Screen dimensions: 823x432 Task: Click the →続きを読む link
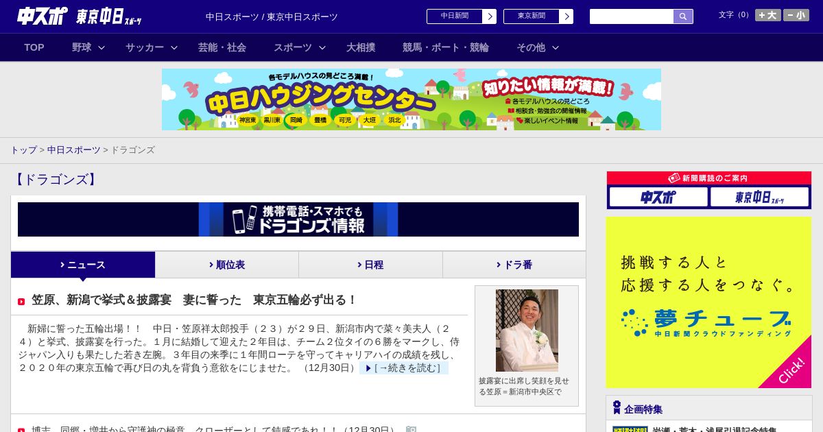click(x=404, y=368)
